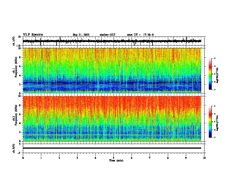The width and height of the screenshot is (230, 177).
Task: Click the ch.1 voltage waveform trace panel
Action: [114, 41]
